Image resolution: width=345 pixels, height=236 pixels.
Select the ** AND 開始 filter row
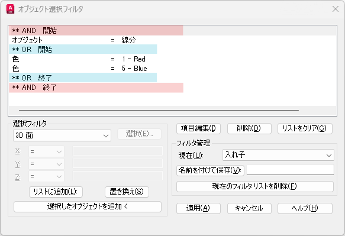pyautogui.click(x=173, y=30)
